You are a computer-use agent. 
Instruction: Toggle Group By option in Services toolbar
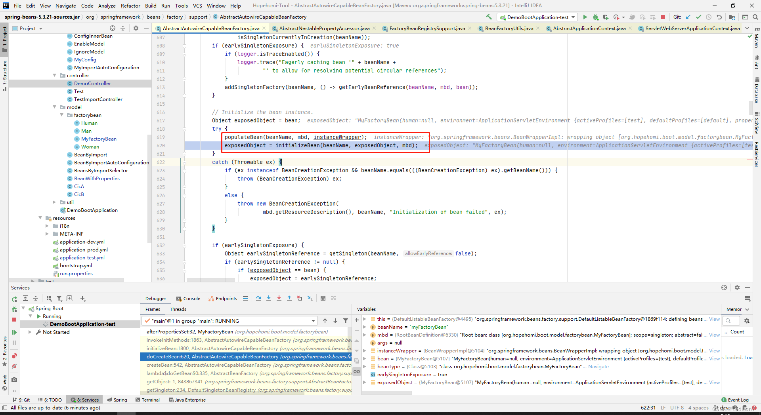point(49,299)
